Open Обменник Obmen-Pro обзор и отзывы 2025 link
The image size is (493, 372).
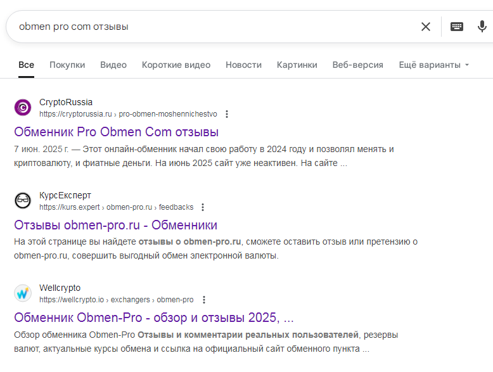point(154,317)
